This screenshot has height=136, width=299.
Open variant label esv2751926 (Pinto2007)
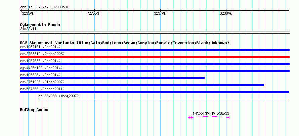(x=42, y=82)
